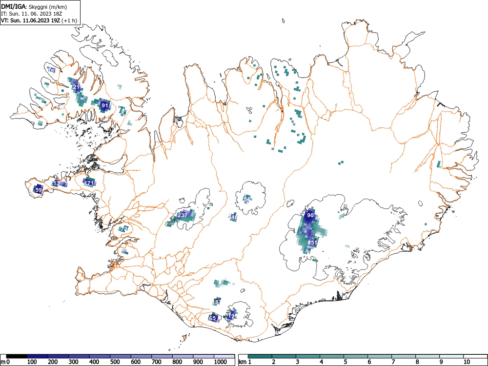The height and width of the screenshot is (366, 488).
Task: Click the '8' label on the km legend
Action: point(417,362)
